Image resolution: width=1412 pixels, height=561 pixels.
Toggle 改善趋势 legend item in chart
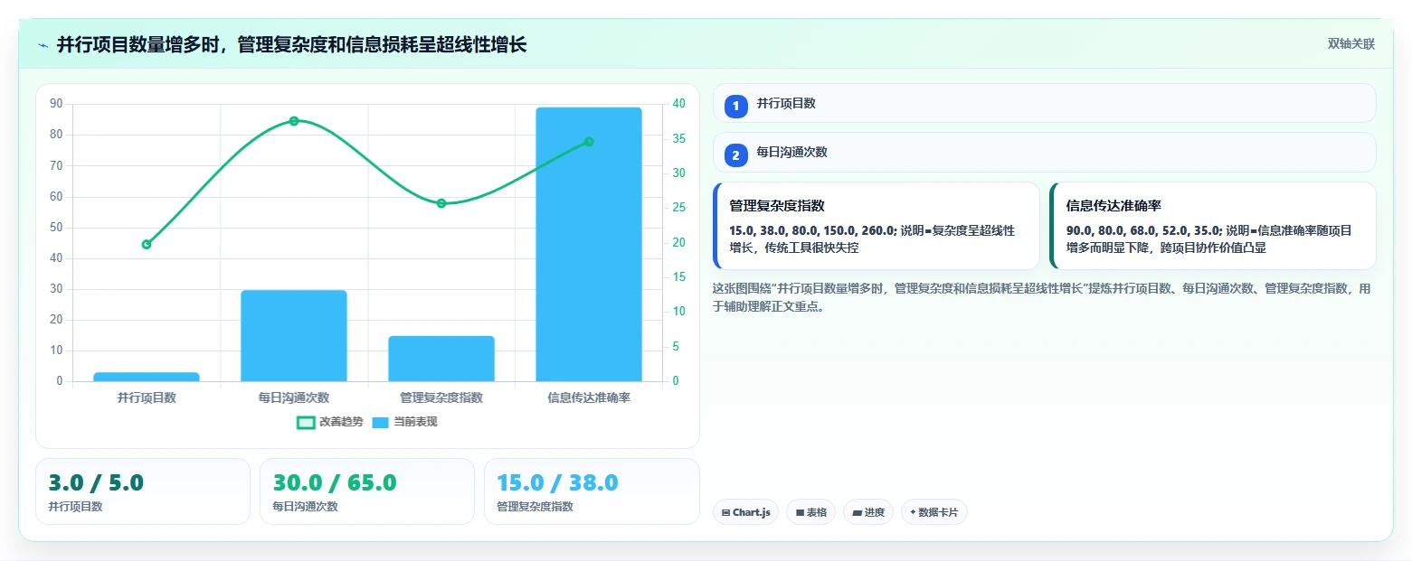(x=330, y=422)
